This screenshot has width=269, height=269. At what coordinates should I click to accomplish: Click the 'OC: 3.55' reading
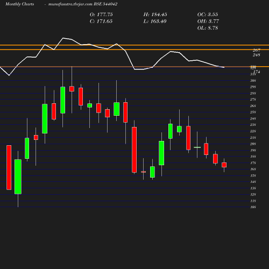208,15
